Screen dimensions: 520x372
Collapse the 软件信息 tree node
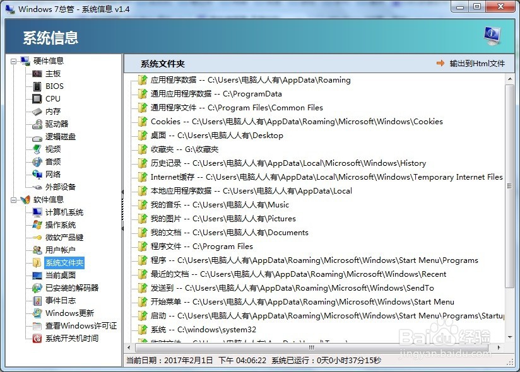pos(13,200)
